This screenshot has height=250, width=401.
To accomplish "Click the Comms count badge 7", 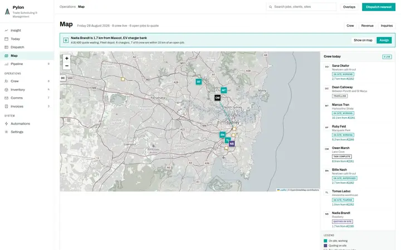I will point(48,98).
